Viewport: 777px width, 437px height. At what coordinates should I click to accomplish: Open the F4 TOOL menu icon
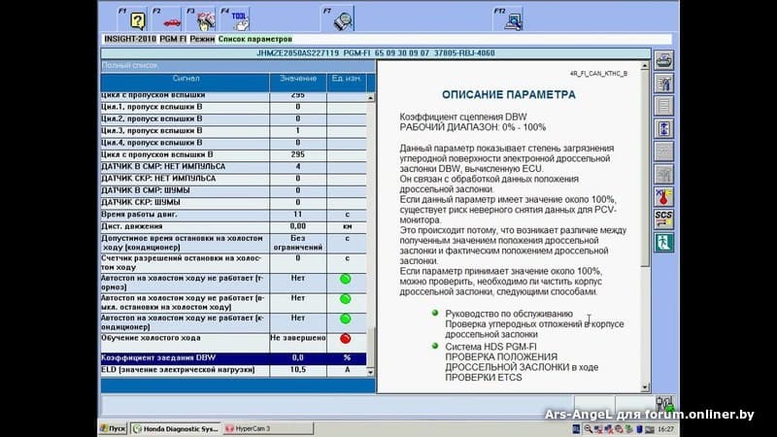pos(238,19)
